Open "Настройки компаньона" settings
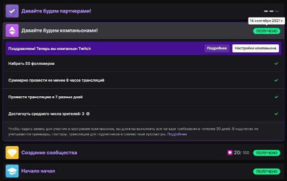 [x=256, y=48]
